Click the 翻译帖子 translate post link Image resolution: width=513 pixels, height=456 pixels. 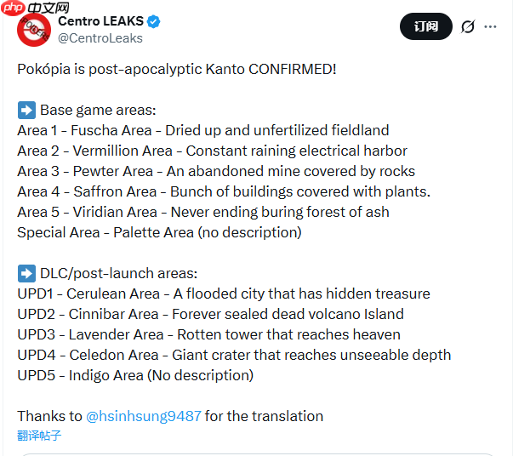coord(39,436)
